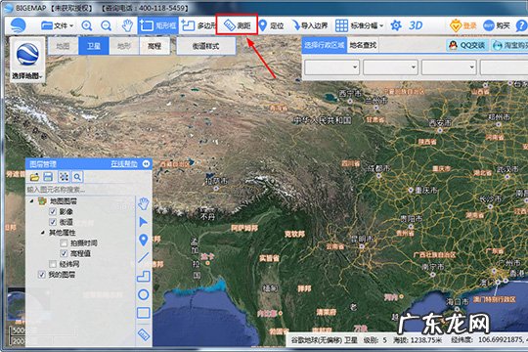Select the 选择行政区域 tab
This screenshot has width=528, height=352.
[x=325, y=45]
